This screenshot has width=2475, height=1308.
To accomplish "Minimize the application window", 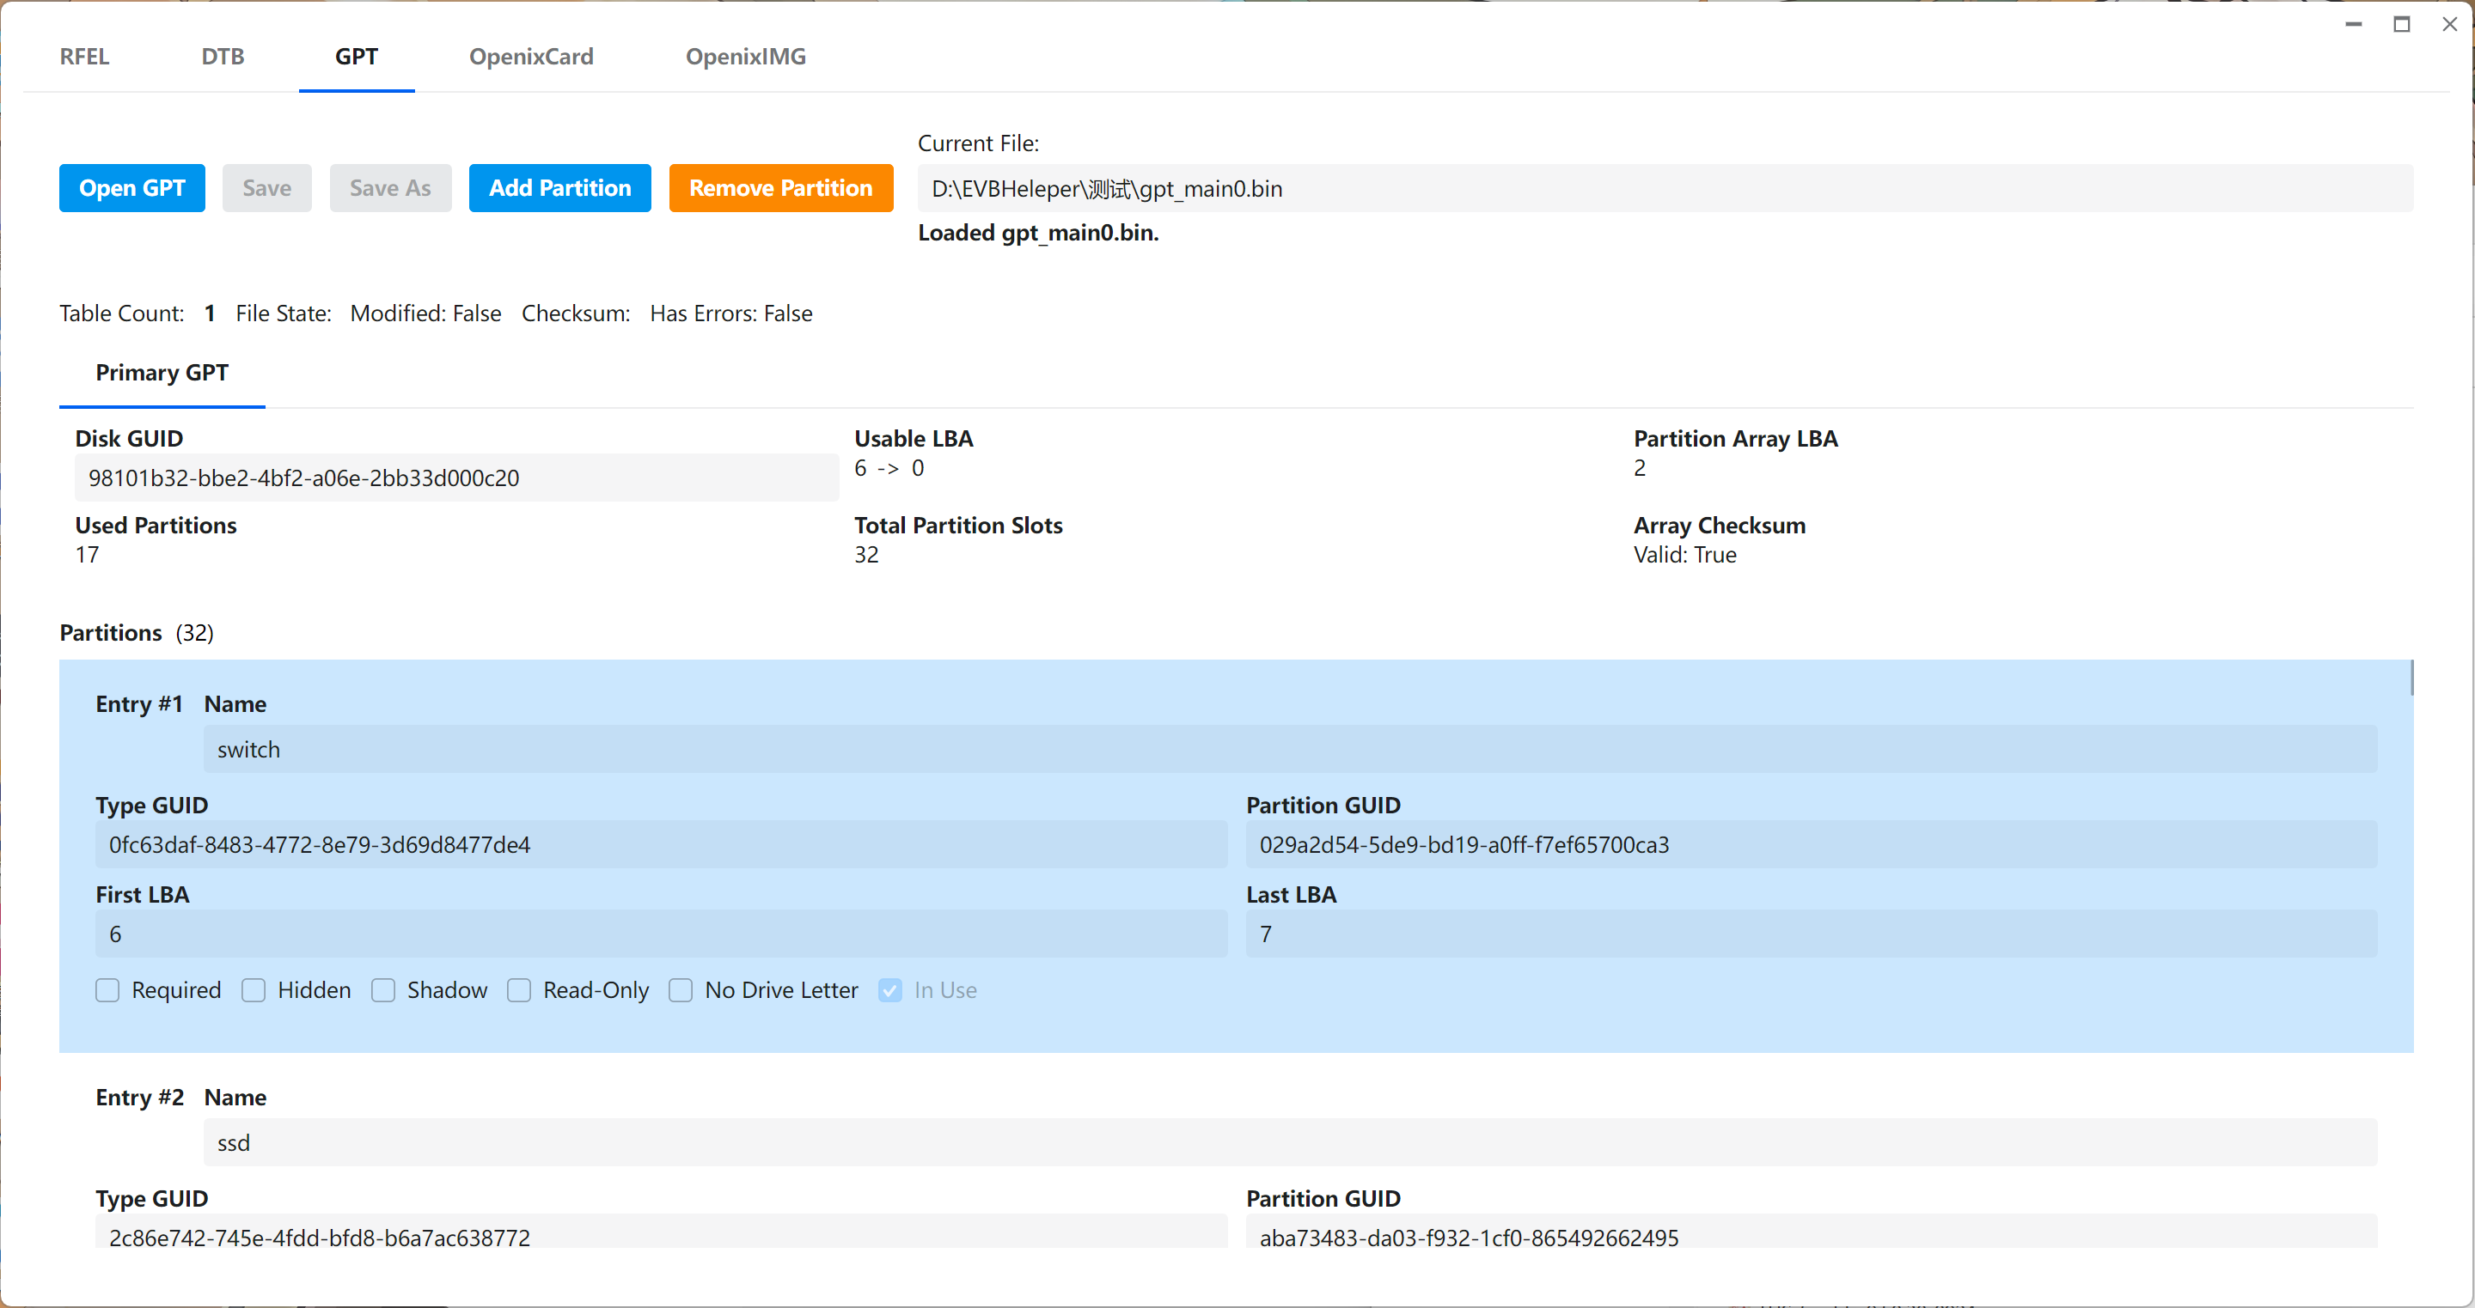I will [x=2353, y=24].
